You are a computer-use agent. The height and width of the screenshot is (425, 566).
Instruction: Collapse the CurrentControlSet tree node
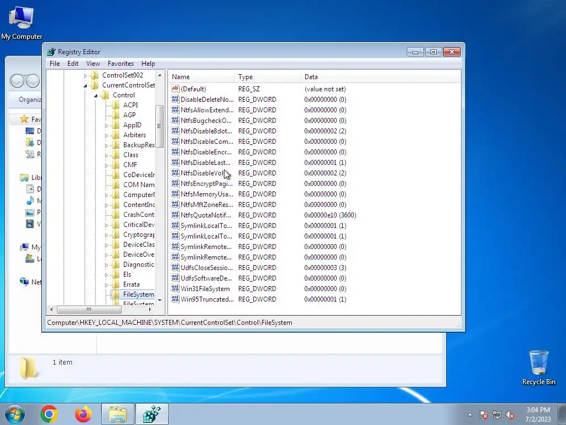tap(85, 86)
